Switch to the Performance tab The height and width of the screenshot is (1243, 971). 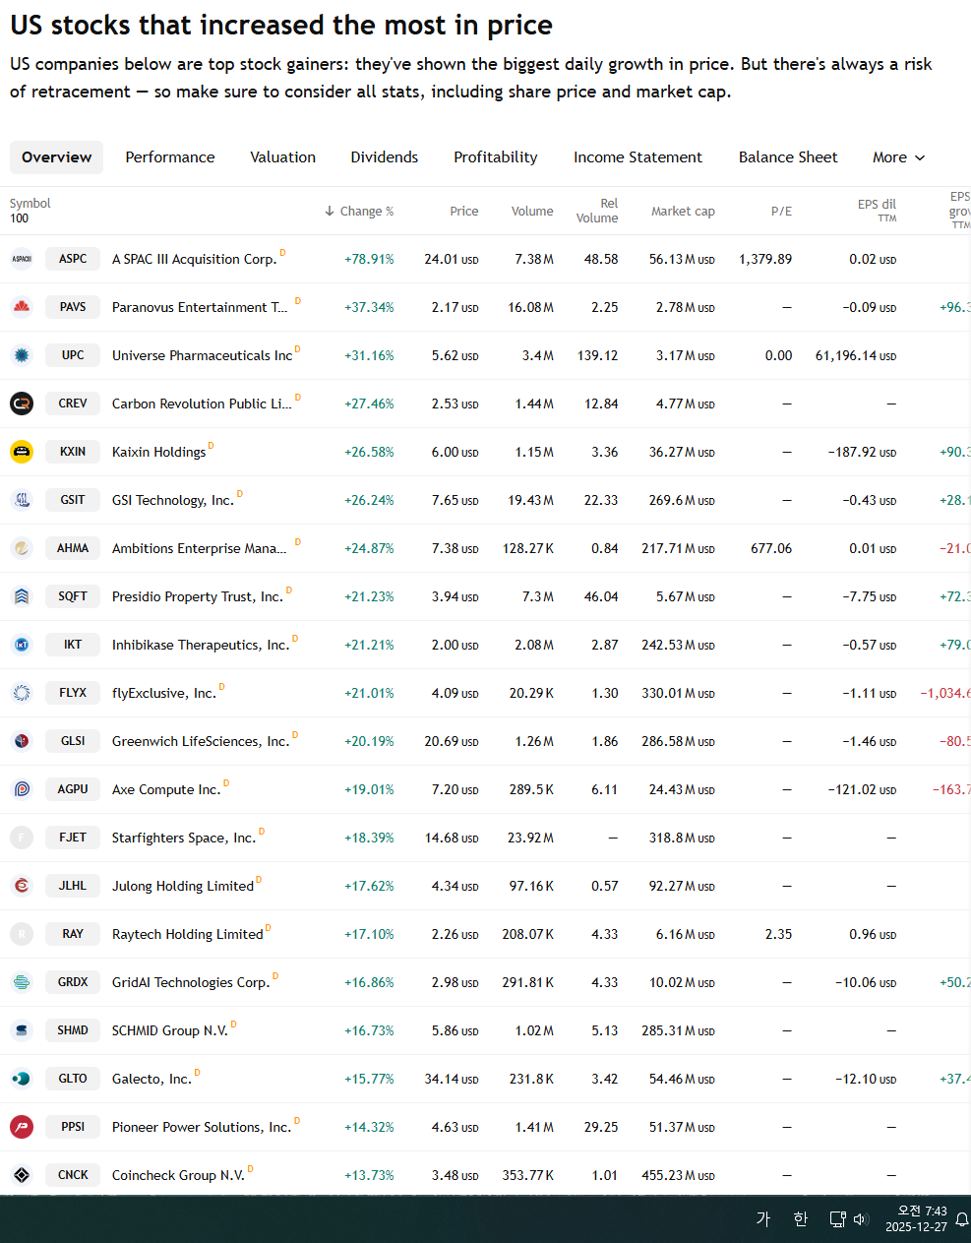[x=170, y=157]
